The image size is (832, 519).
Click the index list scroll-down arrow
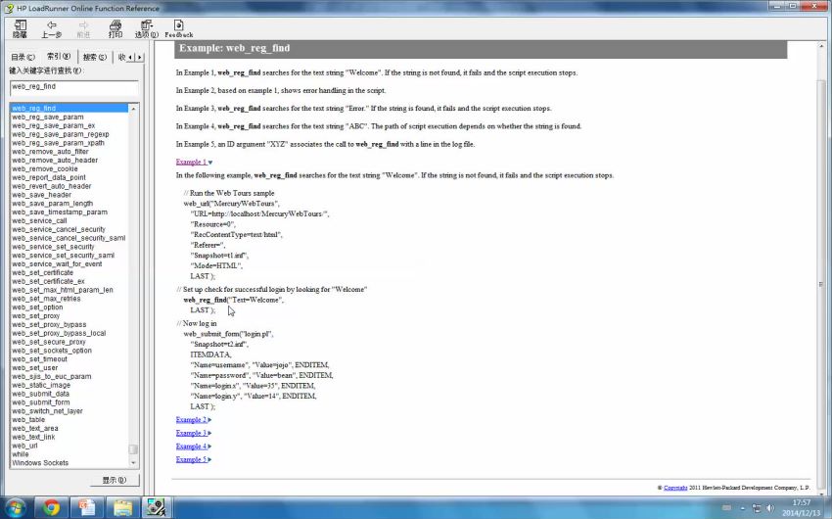[x=133, y=463]
